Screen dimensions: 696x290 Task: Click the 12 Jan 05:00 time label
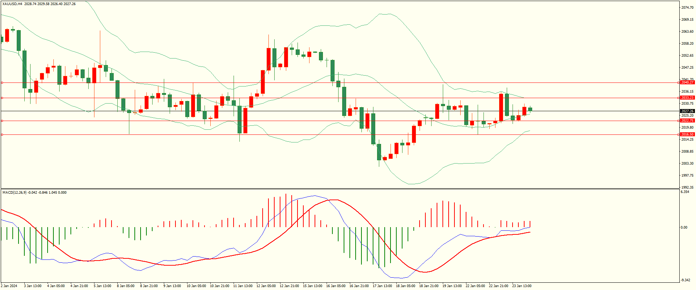click(266, 286)
